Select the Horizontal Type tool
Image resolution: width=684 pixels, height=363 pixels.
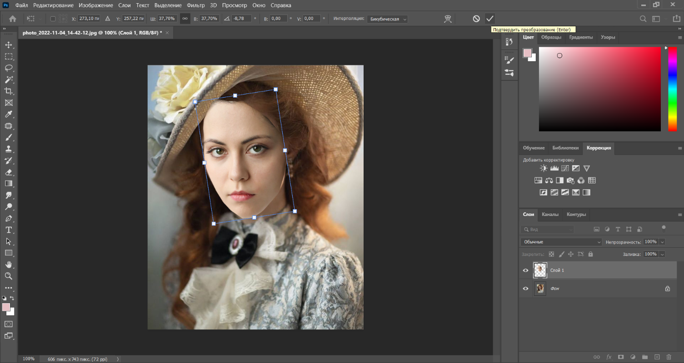(9, 230)
